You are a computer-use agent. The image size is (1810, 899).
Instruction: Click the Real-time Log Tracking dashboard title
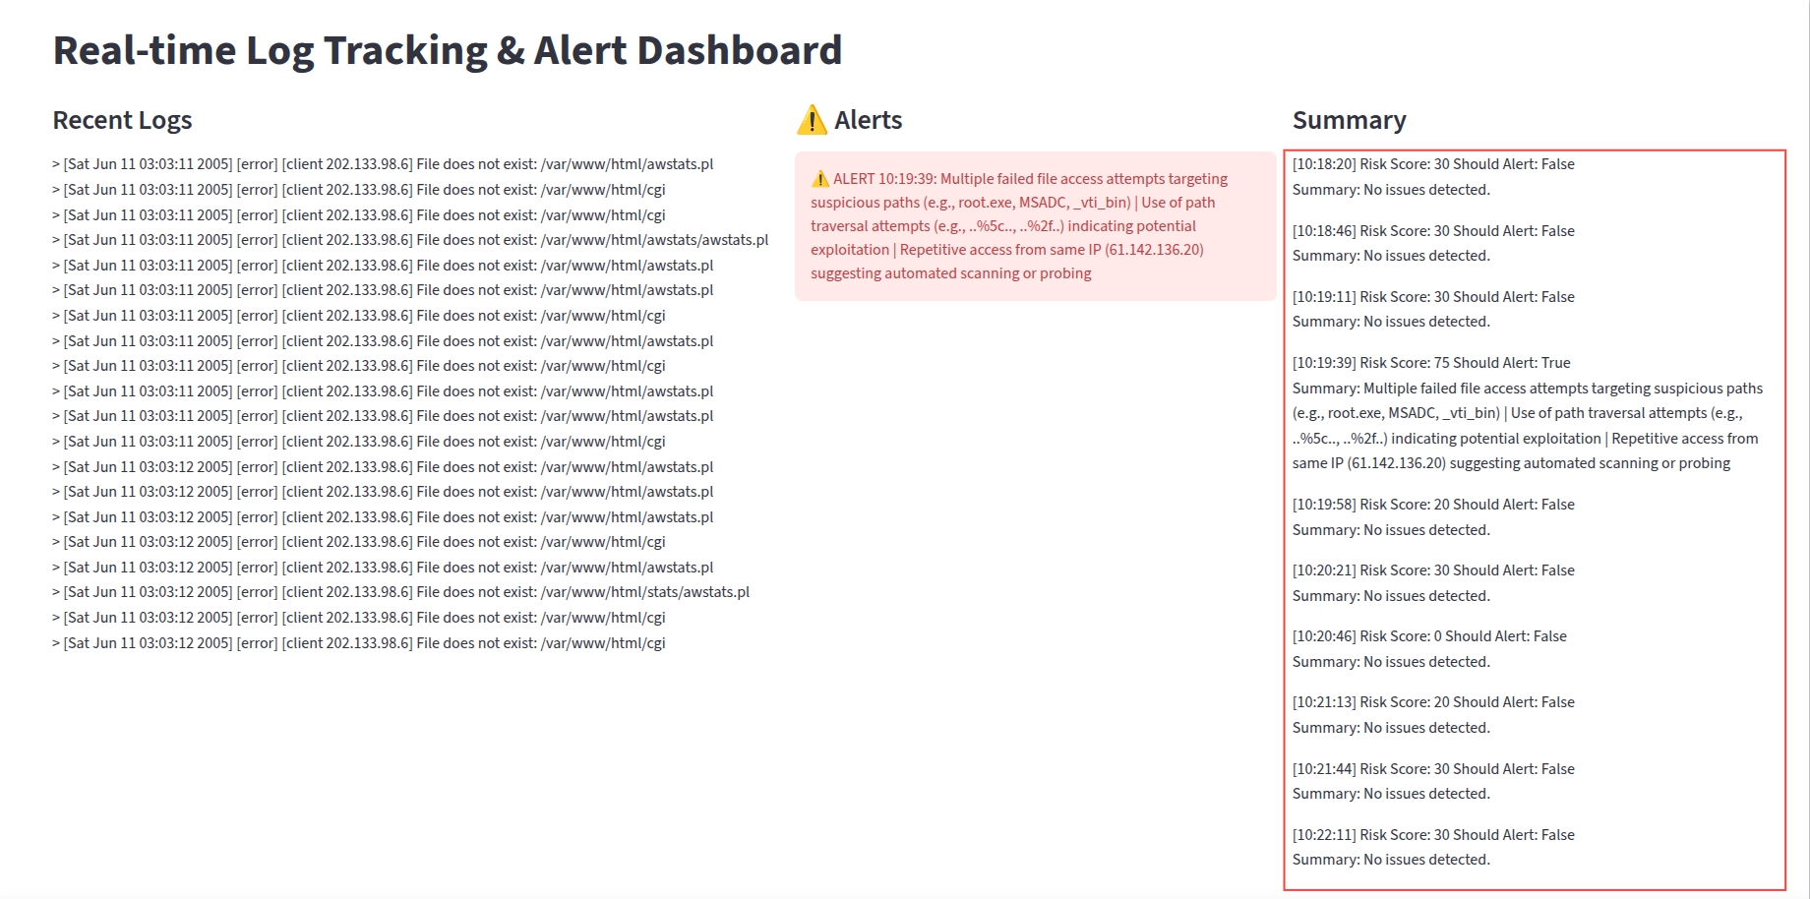(x=448, y=50)
